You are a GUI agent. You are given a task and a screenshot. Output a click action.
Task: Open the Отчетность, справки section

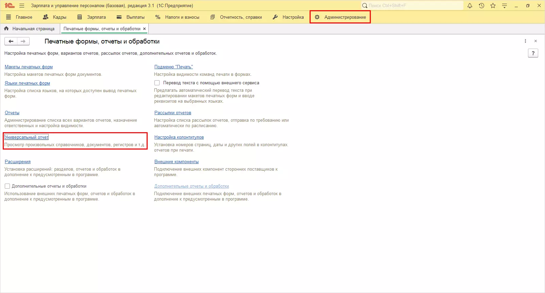pos(236,17)
